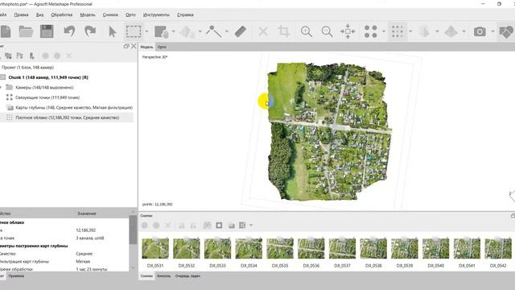Click the Delete selection X icon

point(263,31)
